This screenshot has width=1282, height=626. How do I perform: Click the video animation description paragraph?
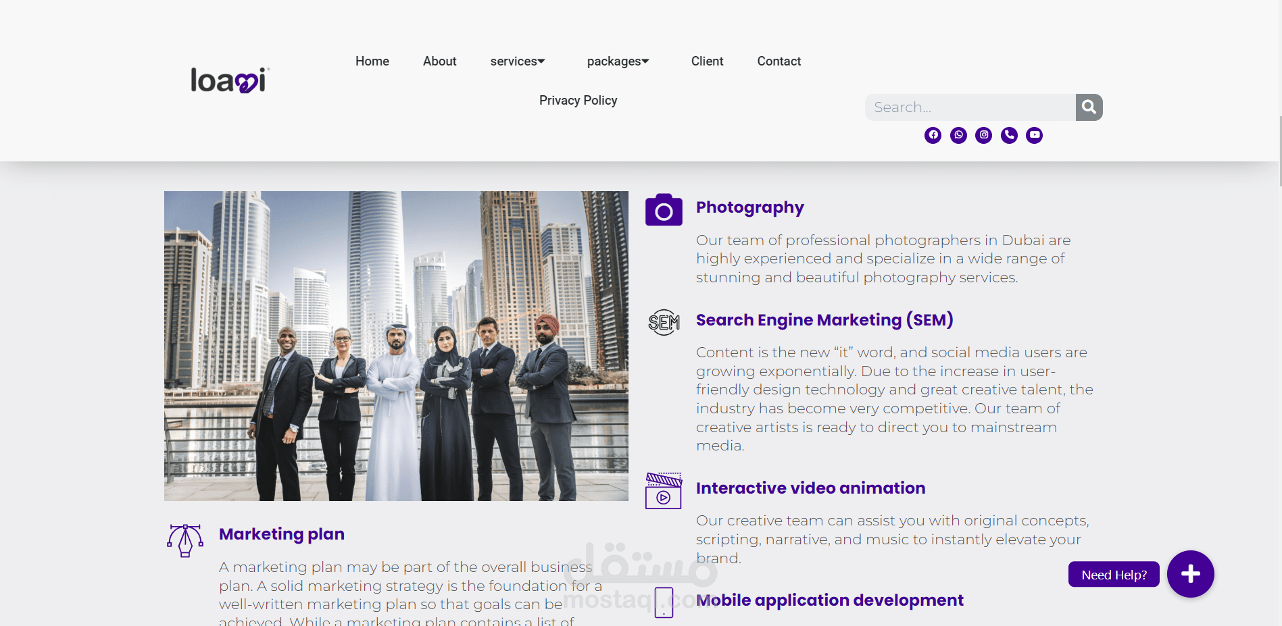[x=893, y=540]
